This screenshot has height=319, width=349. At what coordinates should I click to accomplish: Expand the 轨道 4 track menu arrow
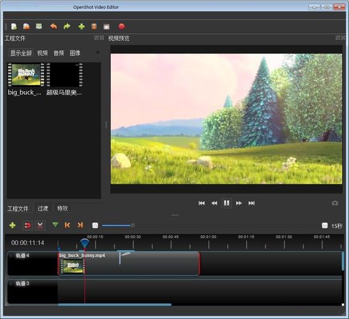point(11,256)
